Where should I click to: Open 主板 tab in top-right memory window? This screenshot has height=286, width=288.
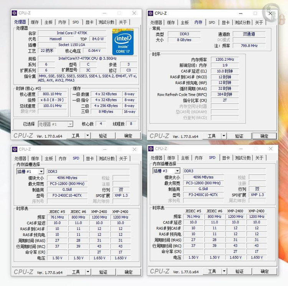[185, 23]
